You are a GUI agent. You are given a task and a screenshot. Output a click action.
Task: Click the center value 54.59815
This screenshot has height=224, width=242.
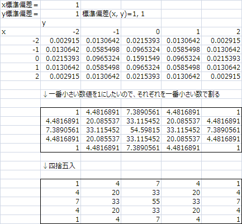(141, 130)
